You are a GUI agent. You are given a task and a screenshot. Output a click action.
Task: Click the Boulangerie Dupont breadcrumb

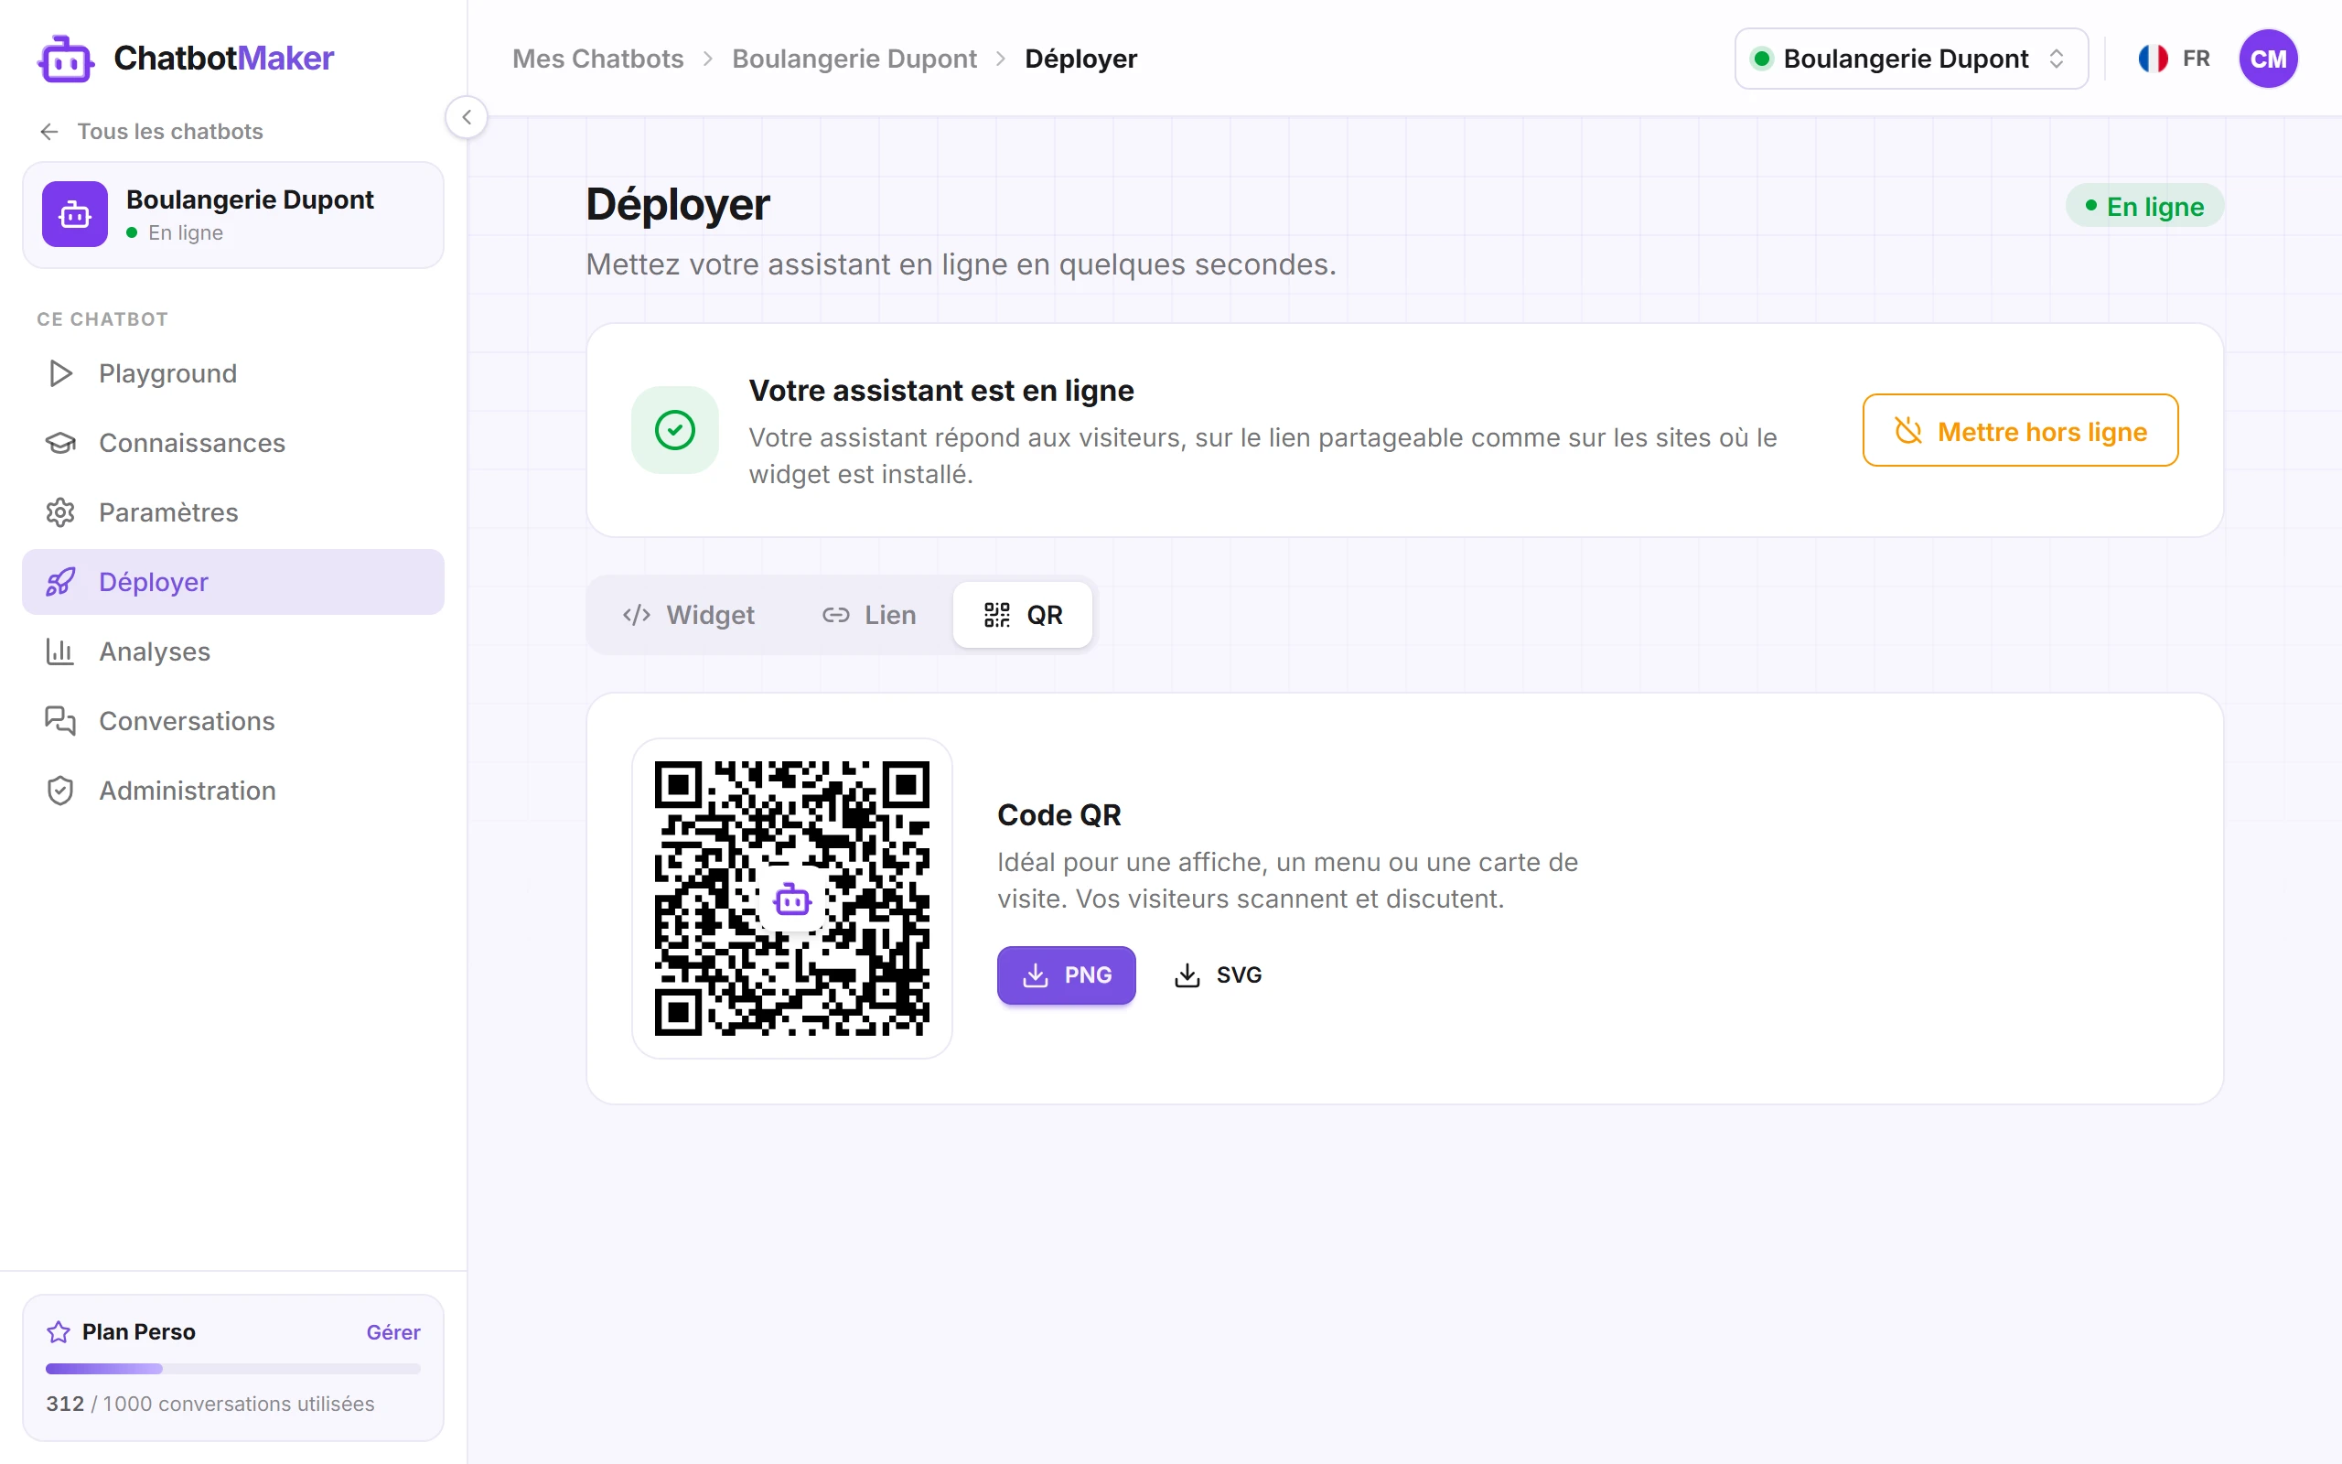coord(854,59)
